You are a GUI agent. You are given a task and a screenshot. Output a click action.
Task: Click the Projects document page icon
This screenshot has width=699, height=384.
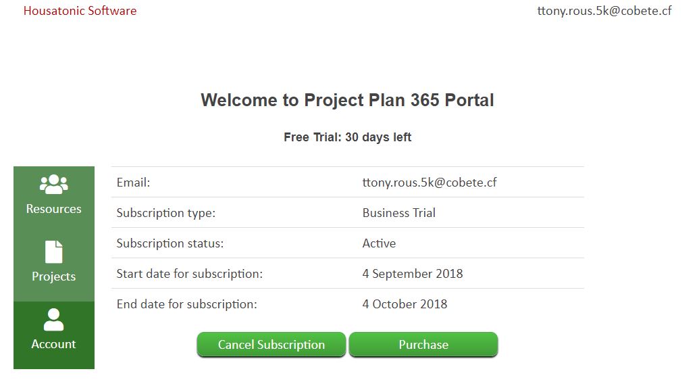[54, 252]
